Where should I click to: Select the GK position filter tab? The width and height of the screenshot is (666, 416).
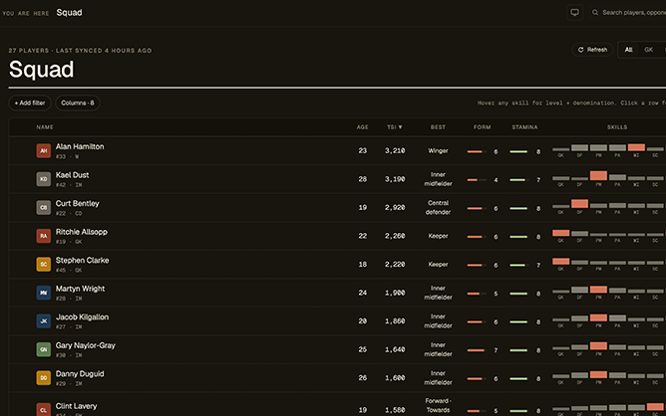(649, 50)
